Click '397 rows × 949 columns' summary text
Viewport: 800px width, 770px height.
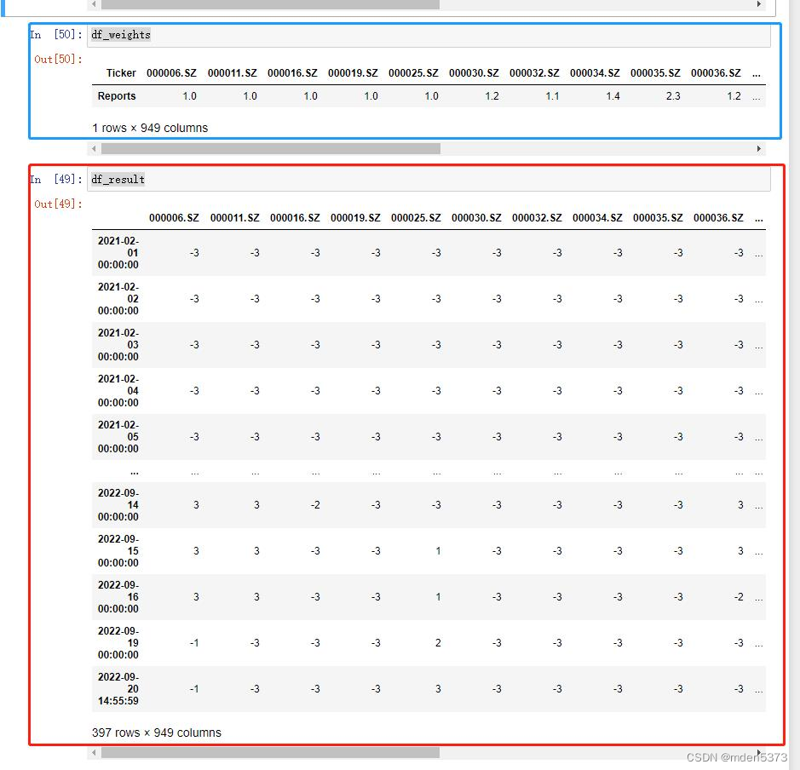pos(157,733)
